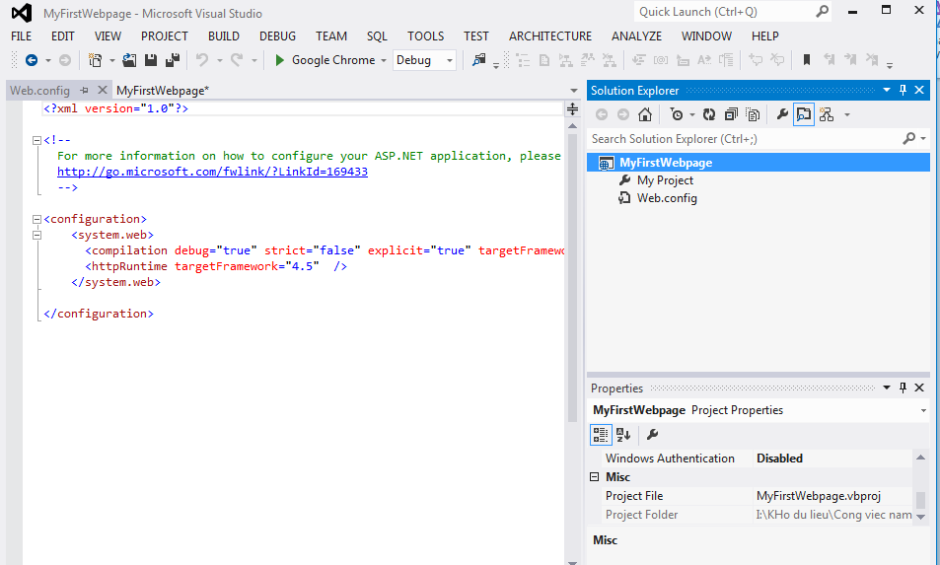The height and width of the screenshot is (565, 940).
Task: Open the Solution Explorer search options dropdown
Action: coord(923,139)
